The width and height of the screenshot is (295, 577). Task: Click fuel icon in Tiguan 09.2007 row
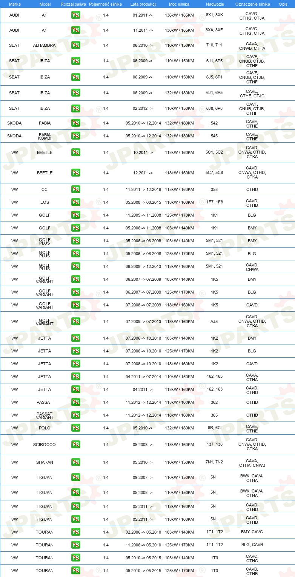coord(75,477)
